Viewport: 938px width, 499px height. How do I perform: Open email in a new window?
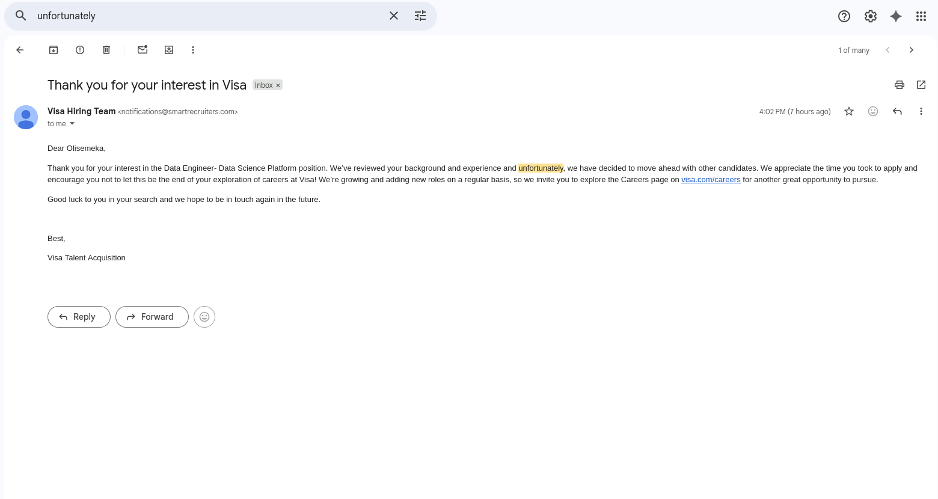click(x=921, y=85)
